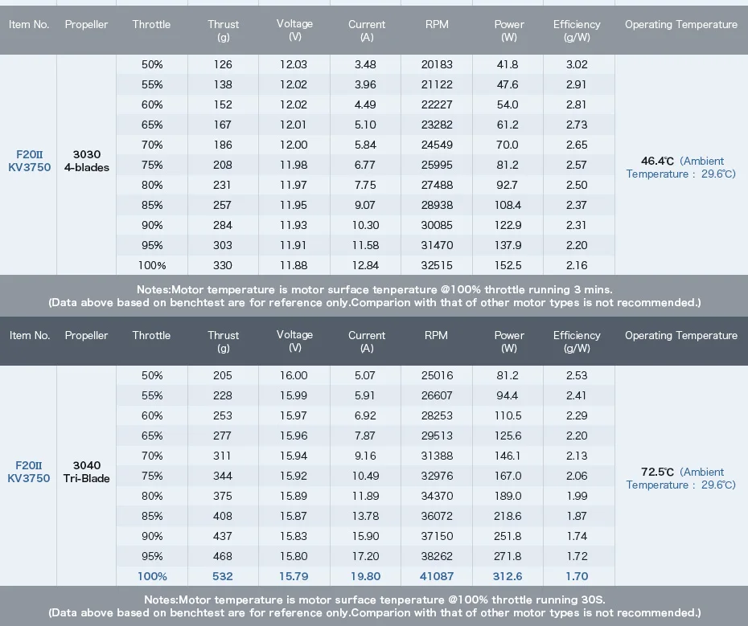
Task: Click the note about throttle running 30S
Action: (375, 599)
